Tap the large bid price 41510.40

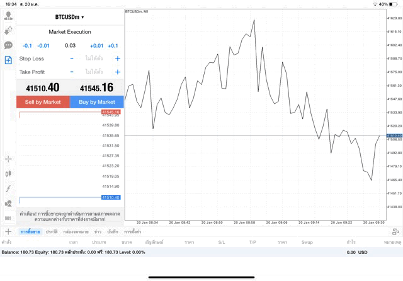[43, 88]
